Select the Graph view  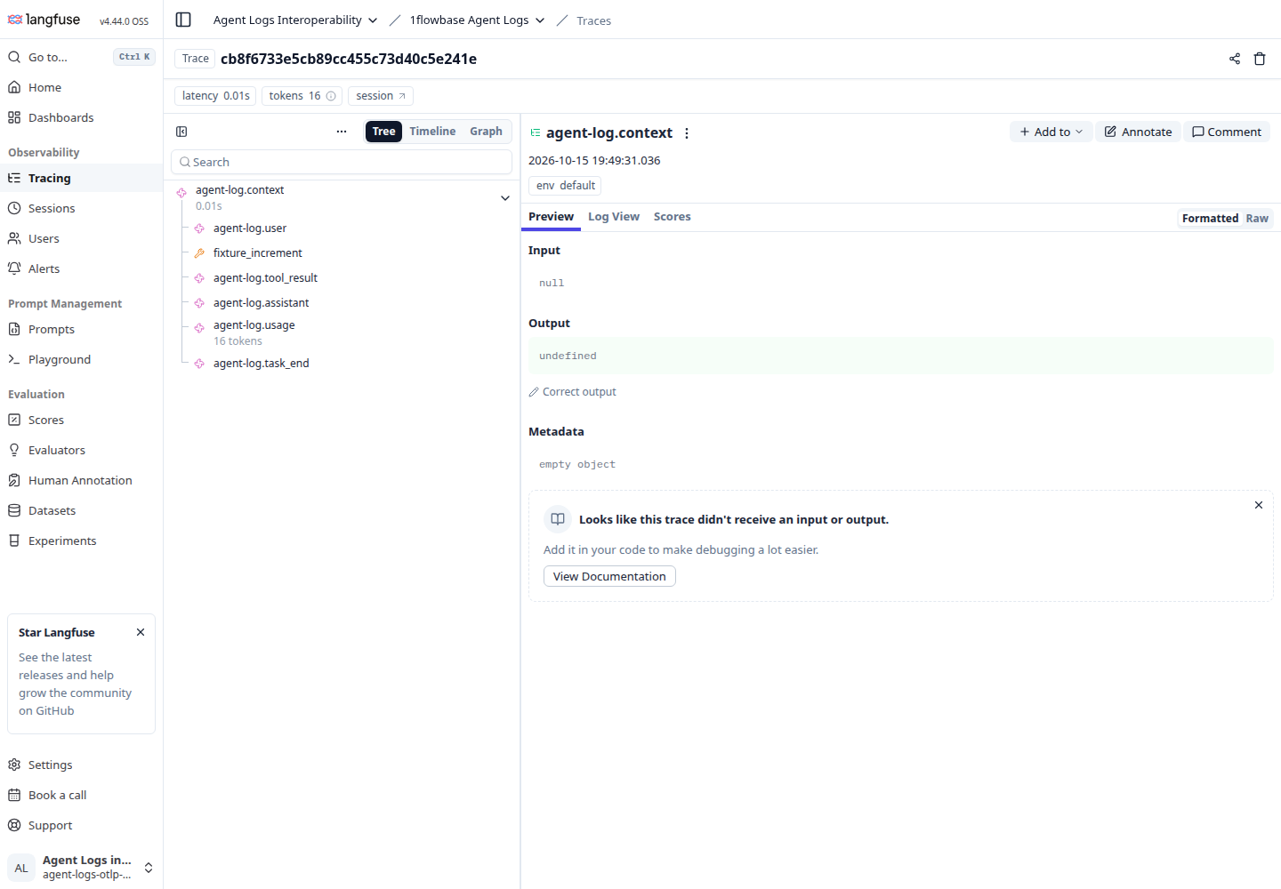click(x=486, y=132)
